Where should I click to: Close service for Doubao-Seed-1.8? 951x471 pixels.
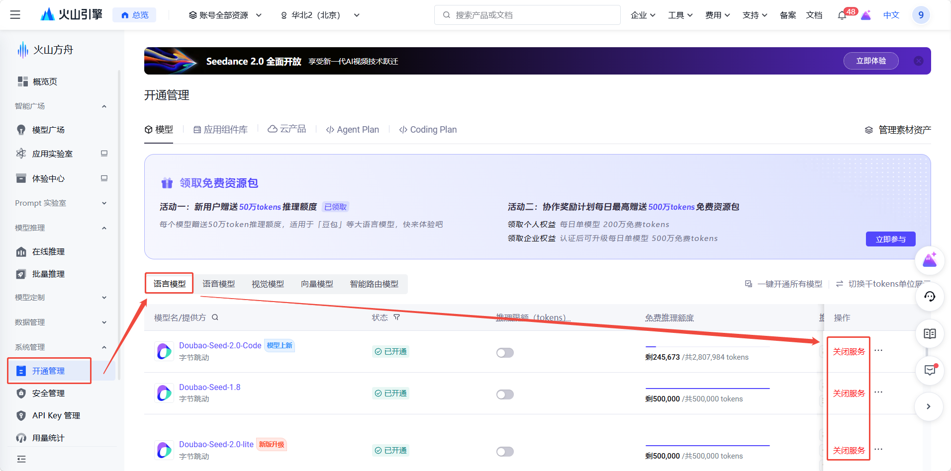point(849,393)
